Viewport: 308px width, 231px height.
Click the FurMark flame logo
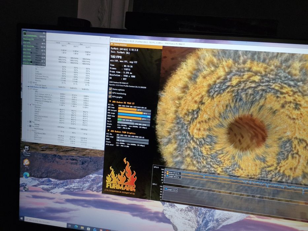(121, 175)
